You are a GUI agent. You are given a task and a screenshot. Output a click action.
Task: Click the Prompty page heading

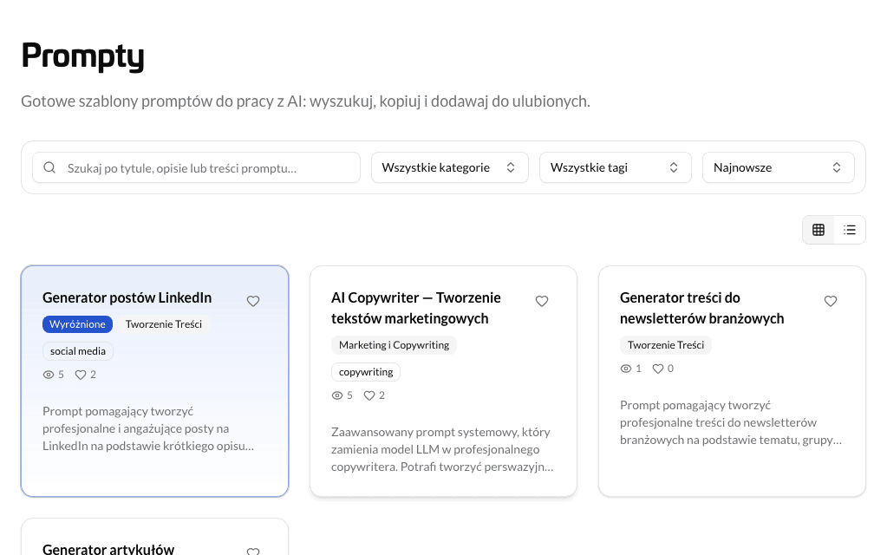[82, 56]
